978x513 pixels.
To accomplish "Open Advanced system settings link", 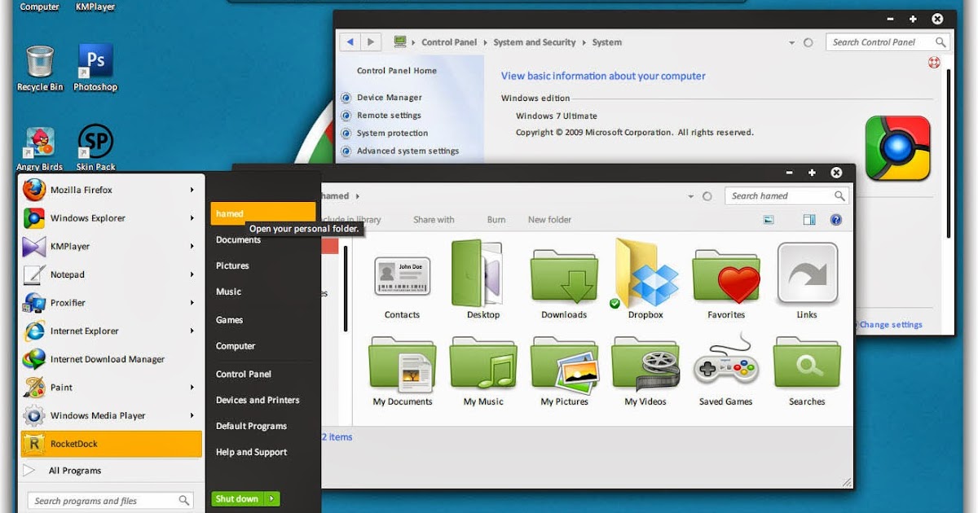I will point(407,151).
